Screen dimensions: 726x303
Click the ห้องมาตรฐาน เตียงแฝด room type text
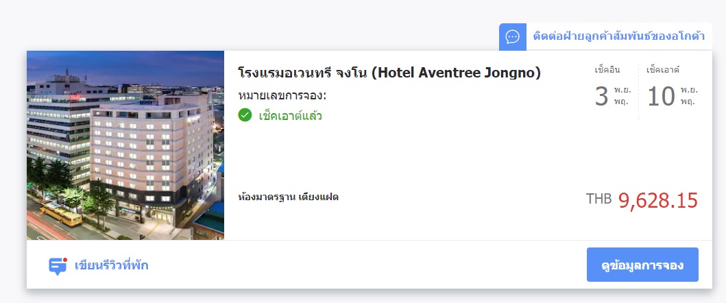[x=288, y=197]
